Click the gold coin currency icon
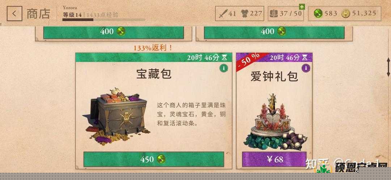391x180 pixels. [x=346, y=13]
